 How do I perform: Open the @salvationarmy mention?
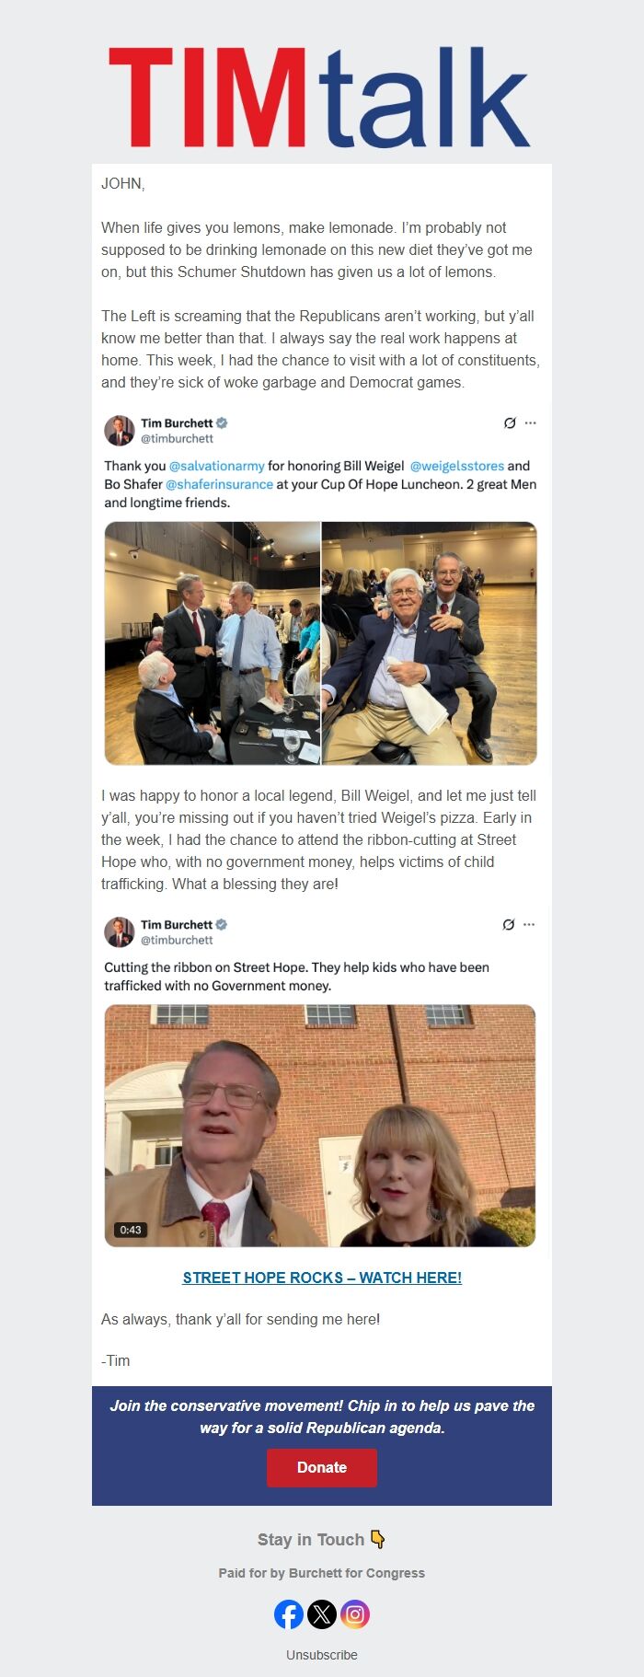click(x=216, y=466)
